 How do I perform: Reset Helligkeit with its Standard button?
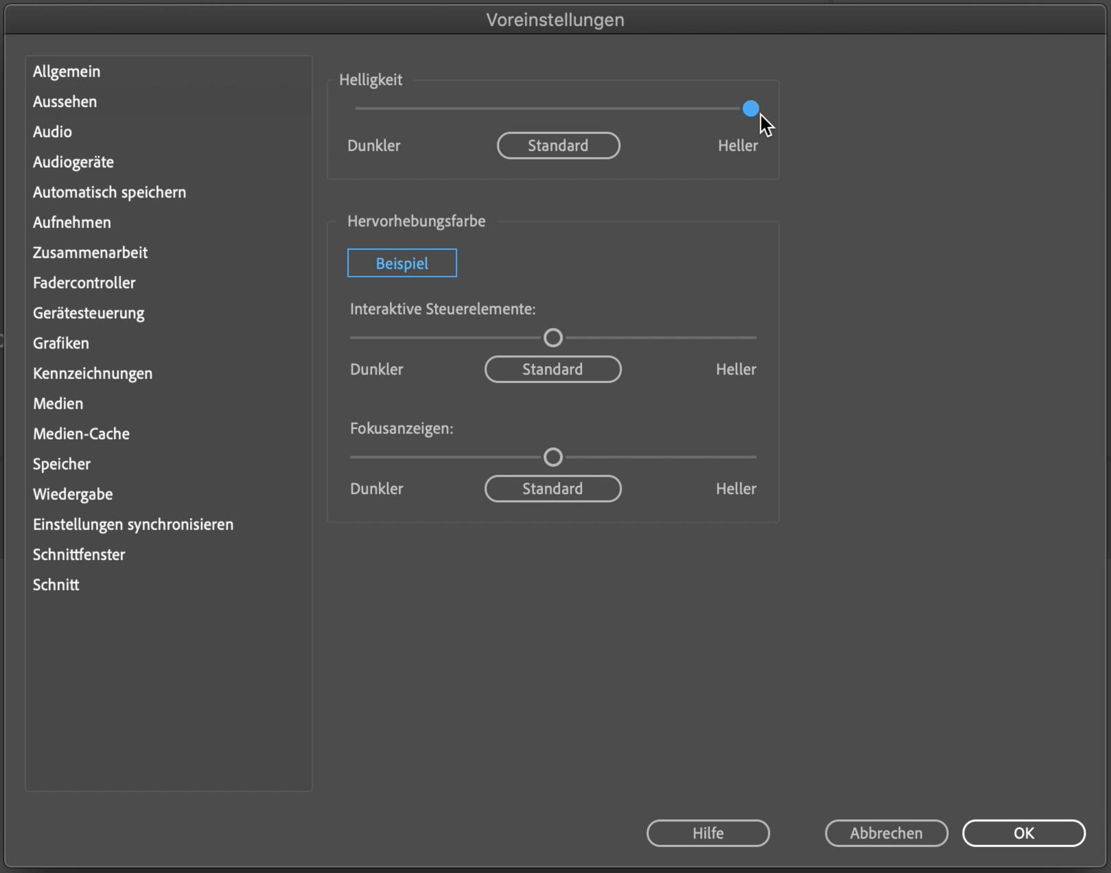point(558,145)
